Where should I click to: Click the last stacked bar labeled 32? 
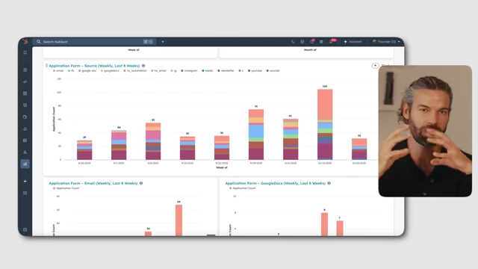[x=359, y=149]
